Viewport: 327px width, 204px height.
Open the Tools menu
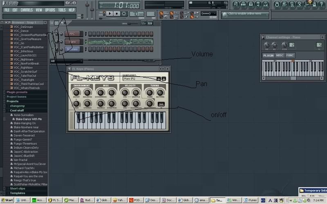[x=62, y=10]
